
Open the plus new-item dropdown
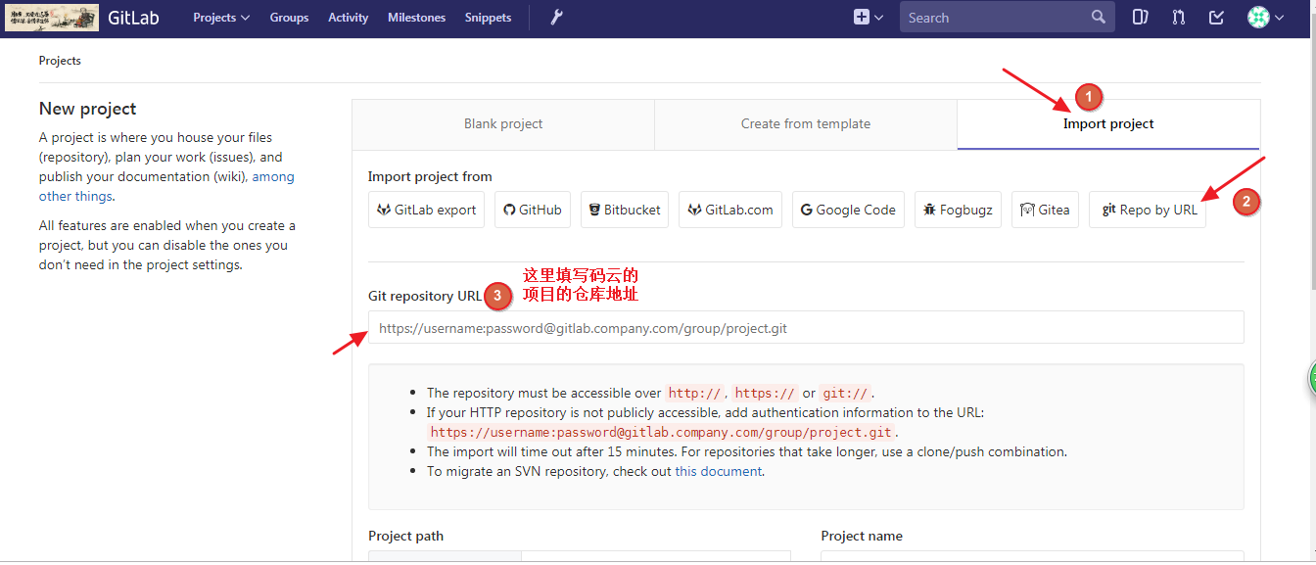click(x=869, y=18)
